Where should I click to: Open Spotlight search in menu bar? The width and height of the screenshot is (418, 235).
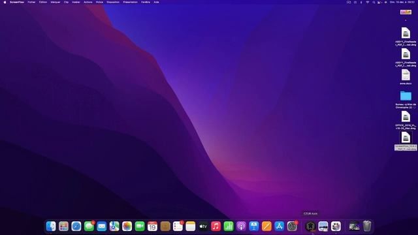coord(374,2)
